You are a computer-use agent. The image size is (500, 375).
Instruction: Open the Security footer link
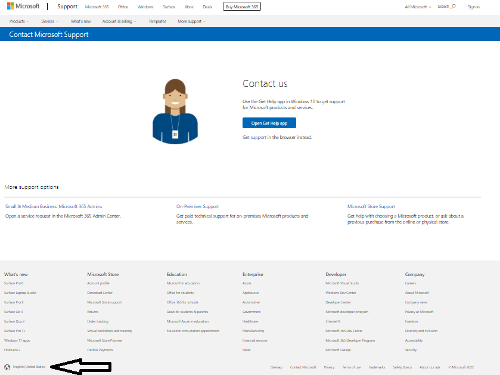(411, 350)
